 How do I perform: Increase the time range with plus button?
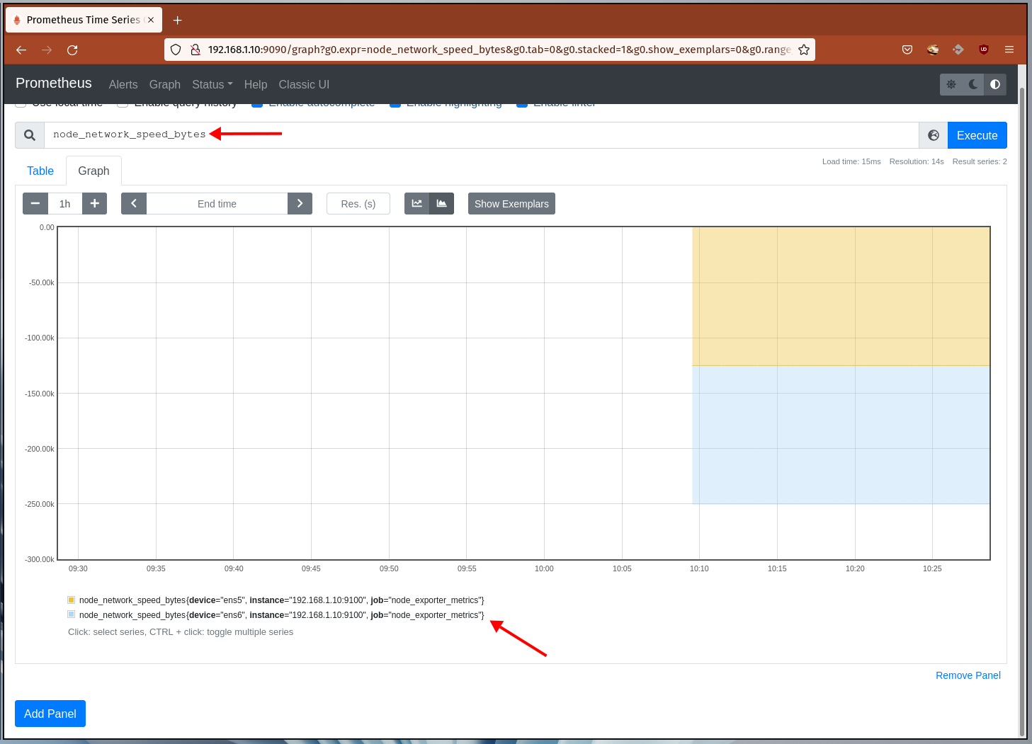94,204
